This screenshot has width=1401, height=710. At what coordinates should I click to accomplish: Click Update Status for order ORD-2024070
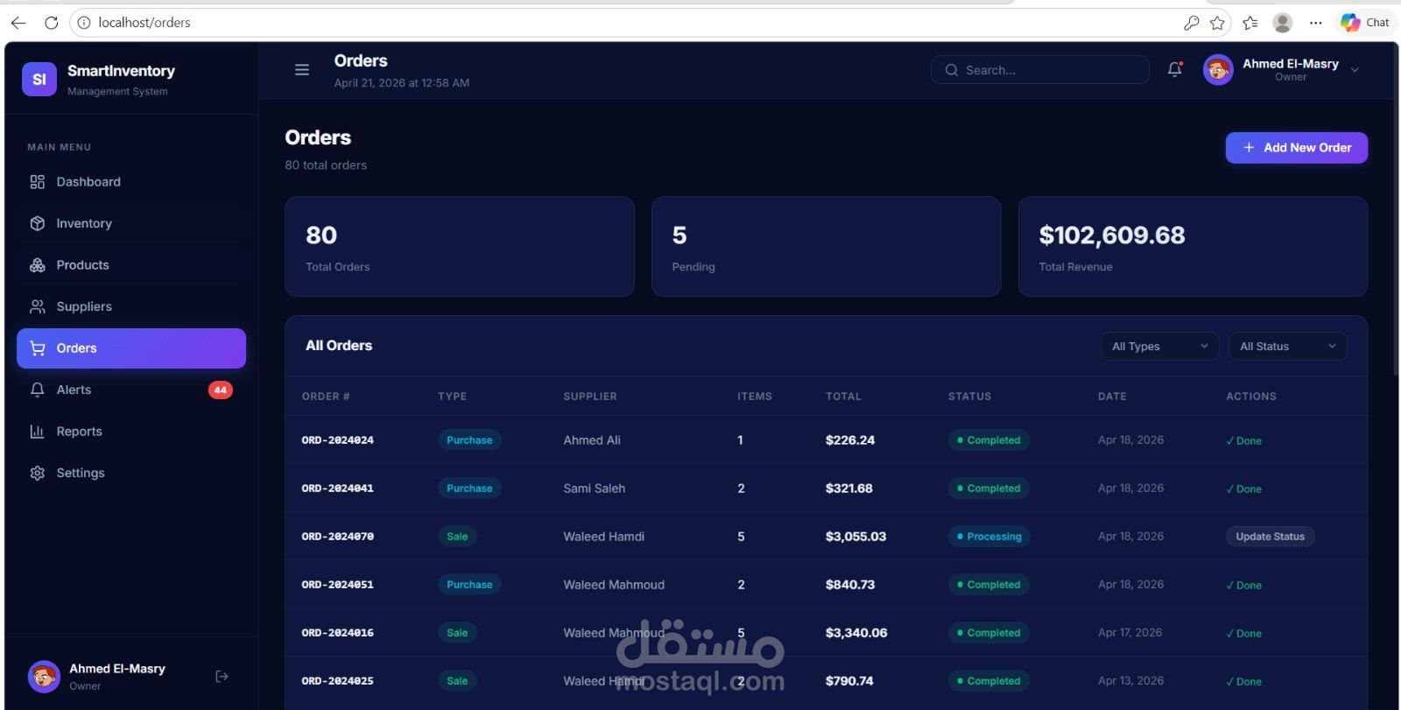click(x=1270, y=537)
